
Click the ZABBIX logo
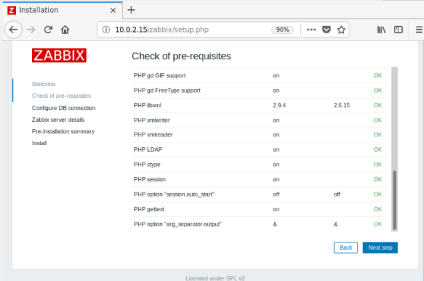pos(59,55)
